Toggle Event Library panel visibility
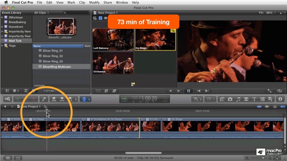Image resolution: width=287 pixels, height=161 pixels. click(x=7, y=91)
